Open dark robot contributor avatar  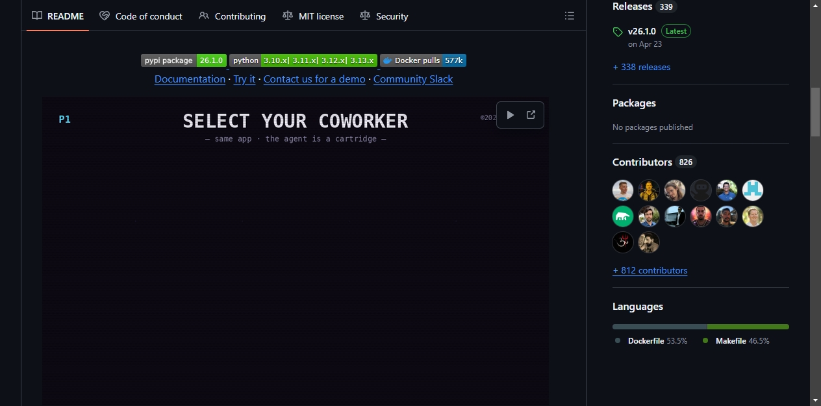tap(701, 190)
